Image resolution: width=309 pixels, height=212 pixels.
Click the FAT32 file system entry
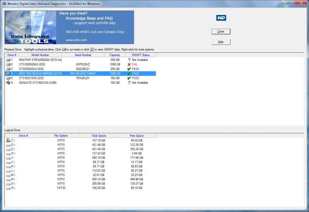pos(61,188)
